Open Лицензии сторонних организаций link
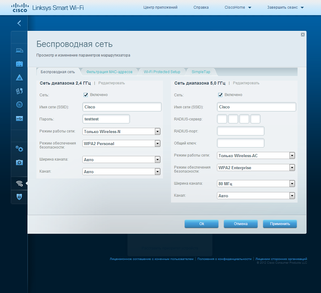The image size is (321, 293). click(x=281, y=259)
